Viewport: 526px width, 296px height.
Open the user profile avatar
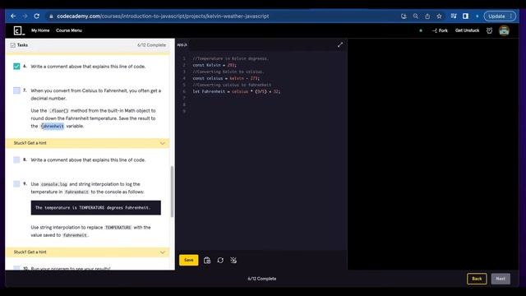coord(504,30)
